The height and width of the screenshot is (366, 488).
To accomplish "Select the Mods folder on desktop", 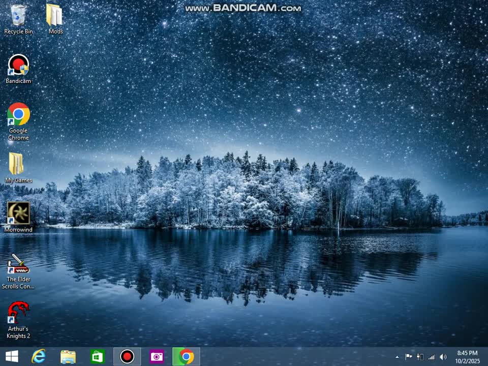I will [x=55, y=16].
